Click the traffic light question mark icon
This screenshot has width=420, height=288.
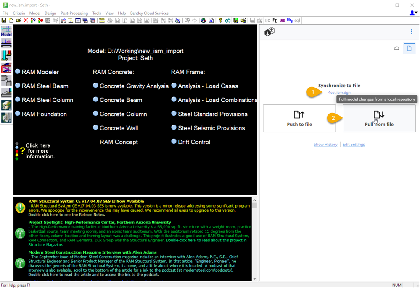pyautogui.click(x=33, y=20)
